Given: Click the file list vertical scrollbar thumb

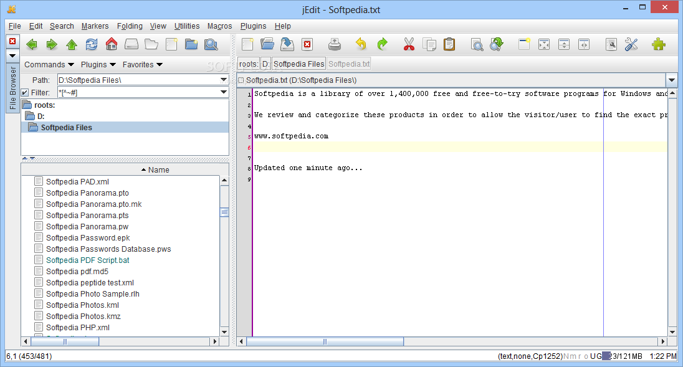Looking at the screenshot, I should (x=224, y=212).
